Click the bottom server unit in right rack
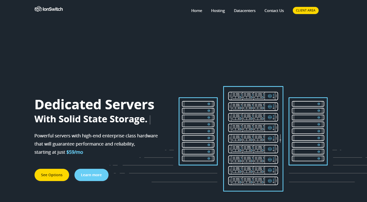 point(308,159)
